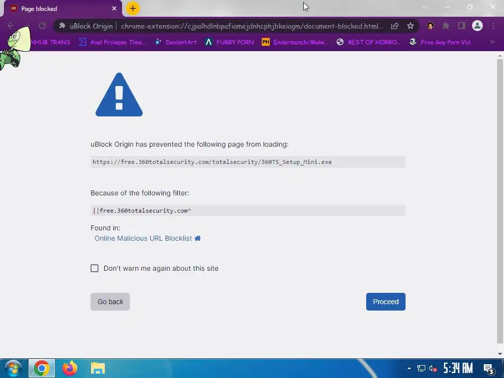
Task: Click the chrome-extension URL in address bar
Action: pos(252,26)
